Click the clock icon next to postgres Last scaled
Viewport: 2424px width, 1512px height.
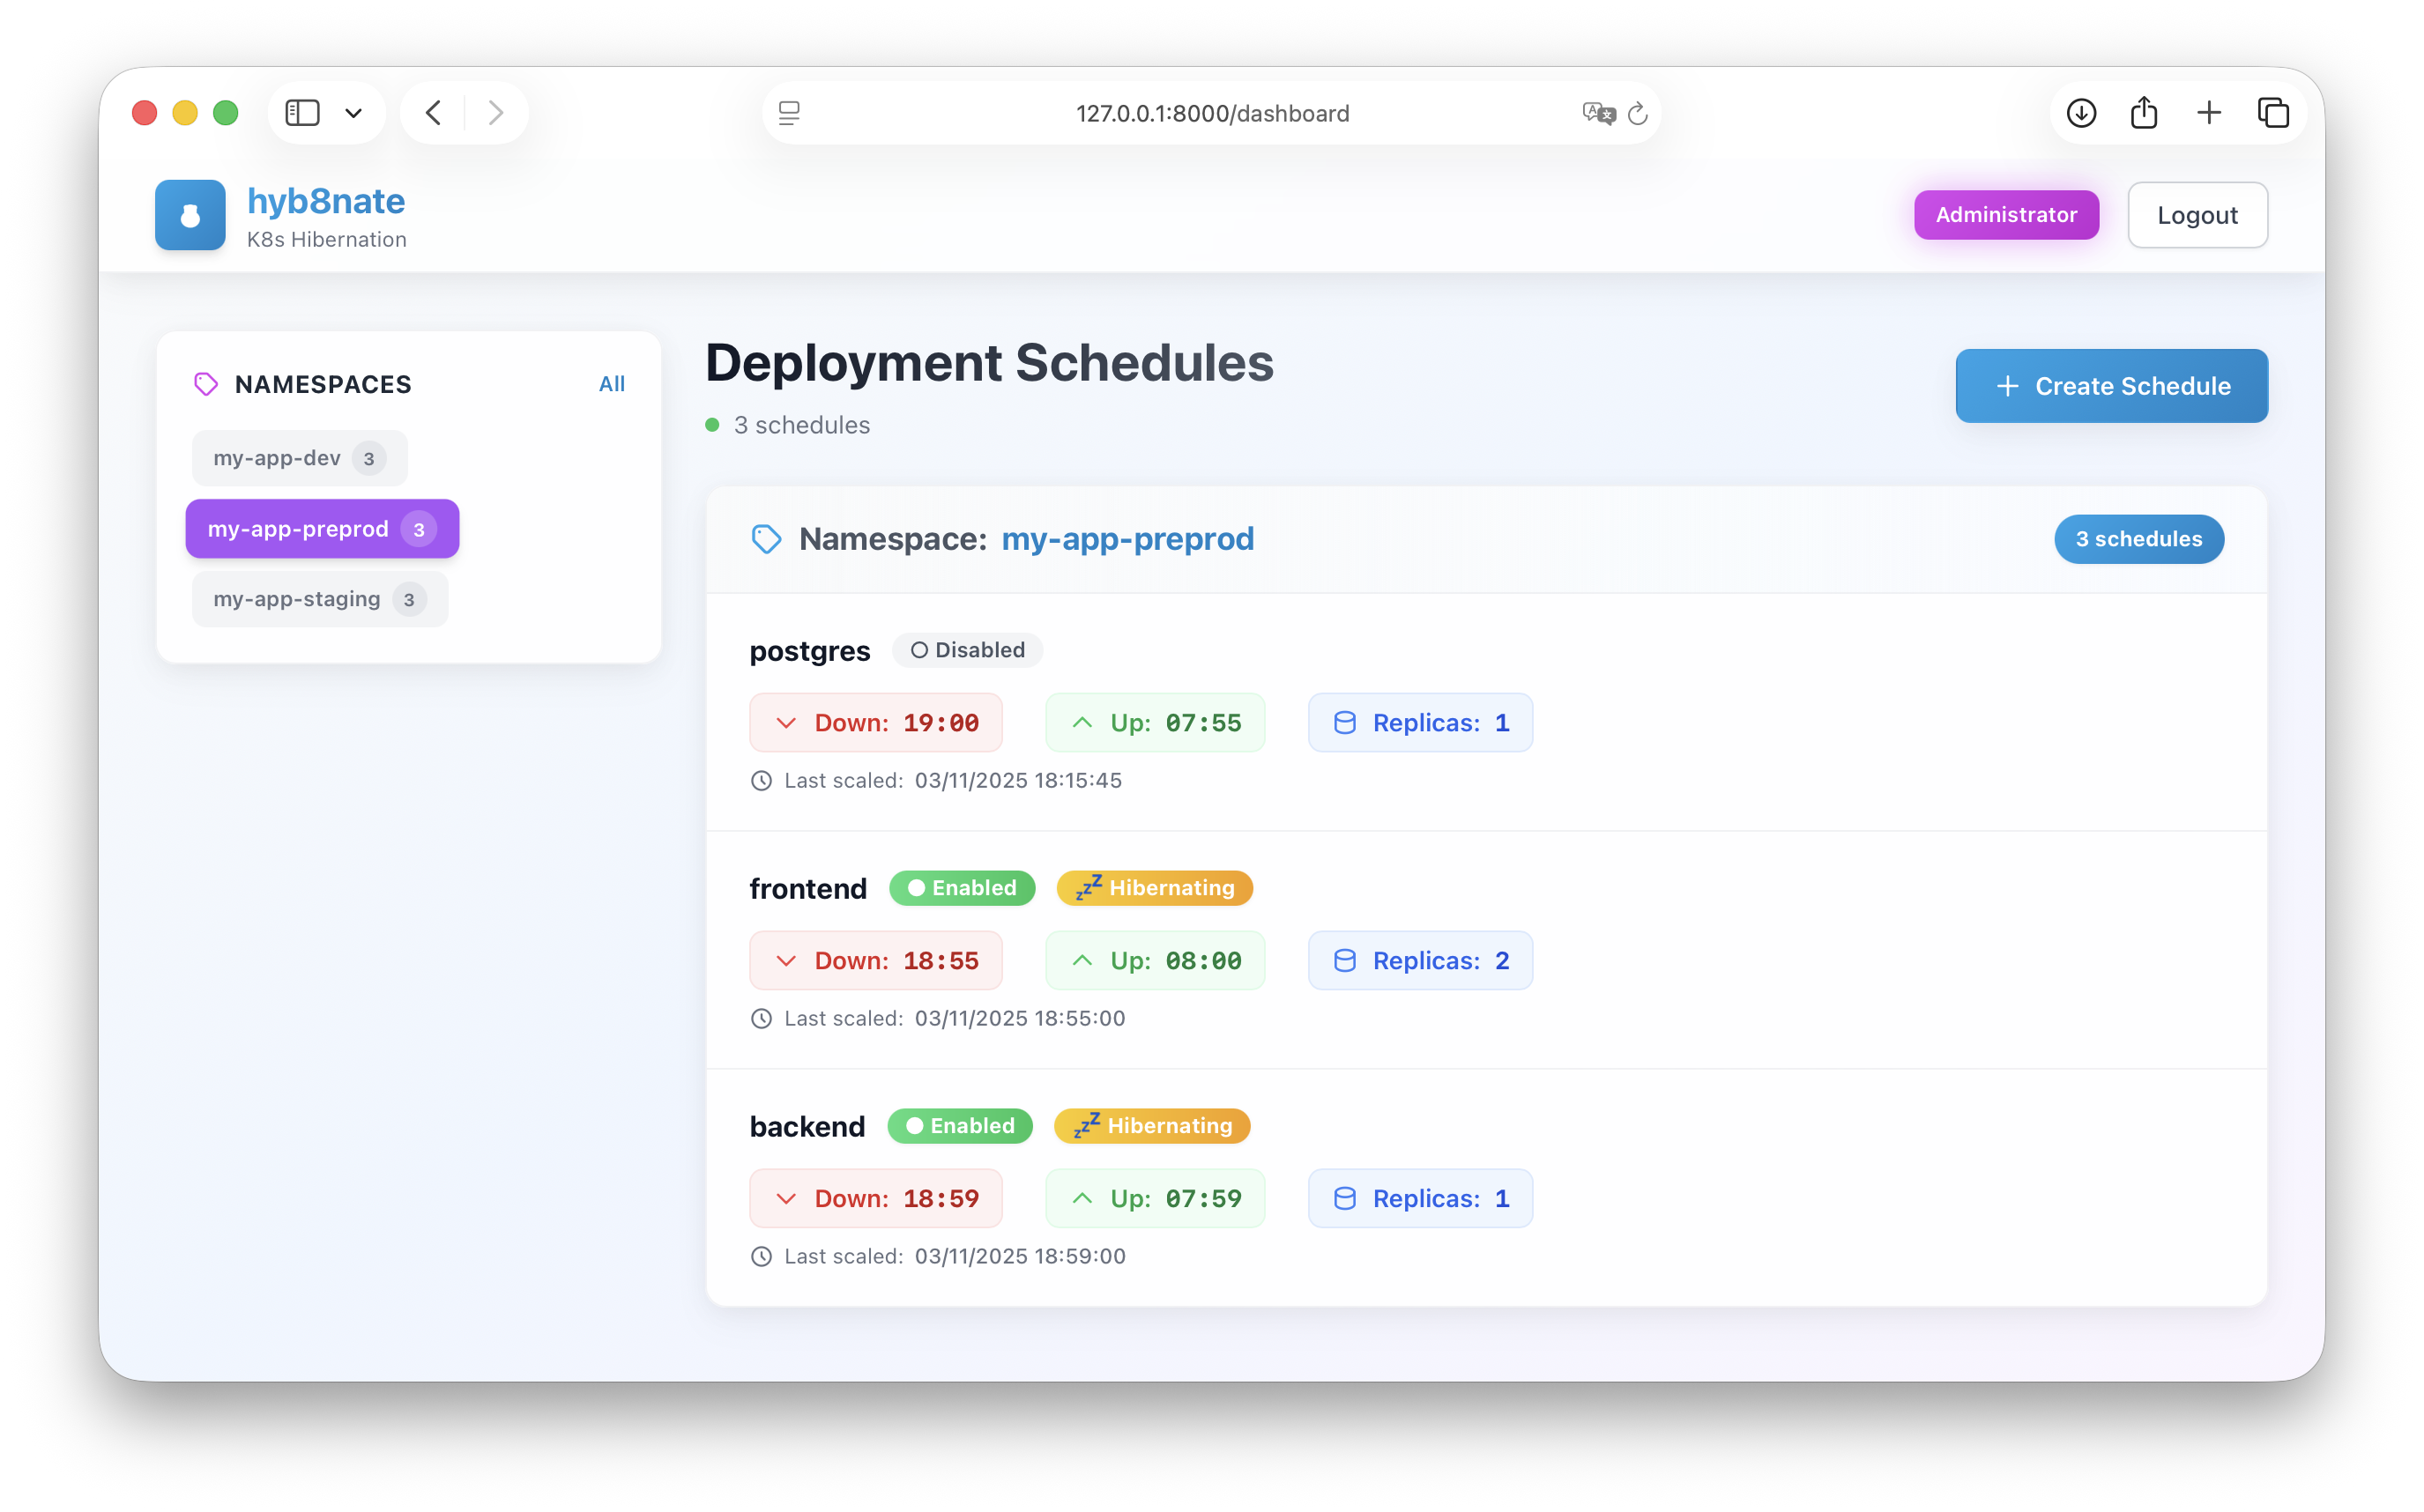pos(762,780)
